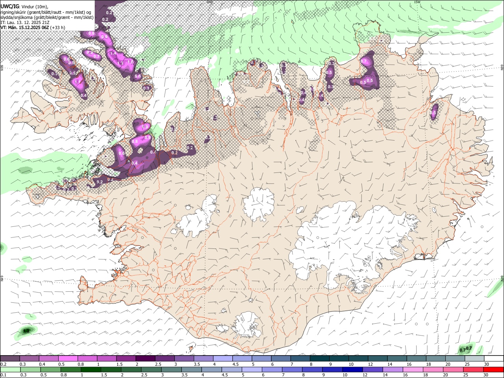Click the '1.1' snowfall value on map

click(78, 82)
